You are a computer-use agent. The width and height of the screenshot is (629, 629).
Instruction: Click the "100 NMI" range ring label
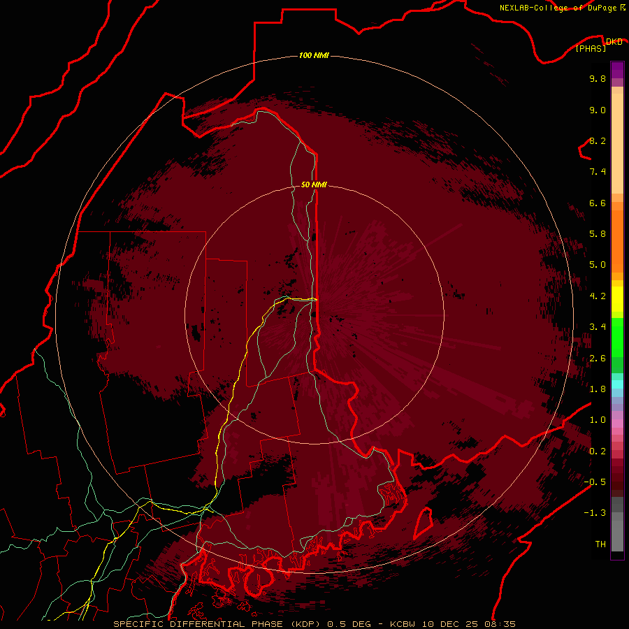click(x=314, y=55)
